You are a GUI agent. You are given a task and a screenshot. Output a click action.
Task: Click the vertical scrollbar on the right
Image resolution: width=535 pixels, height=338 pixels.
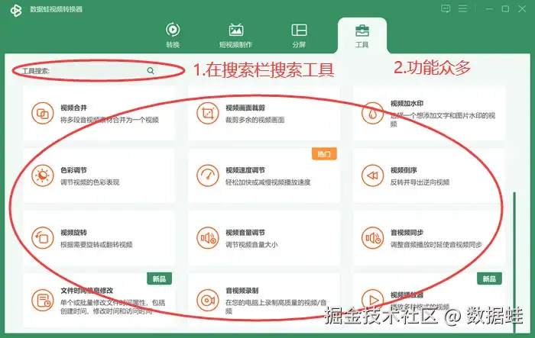coord(514,262)
